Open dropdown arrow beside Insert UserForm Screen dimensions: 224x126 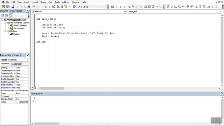tap(9, 7)
